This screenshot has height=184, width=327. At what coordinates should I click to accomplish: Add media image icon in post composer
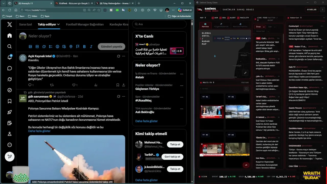(30, 47)
